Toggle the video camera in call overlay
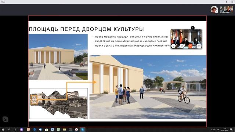 click(x=182, y=46)
